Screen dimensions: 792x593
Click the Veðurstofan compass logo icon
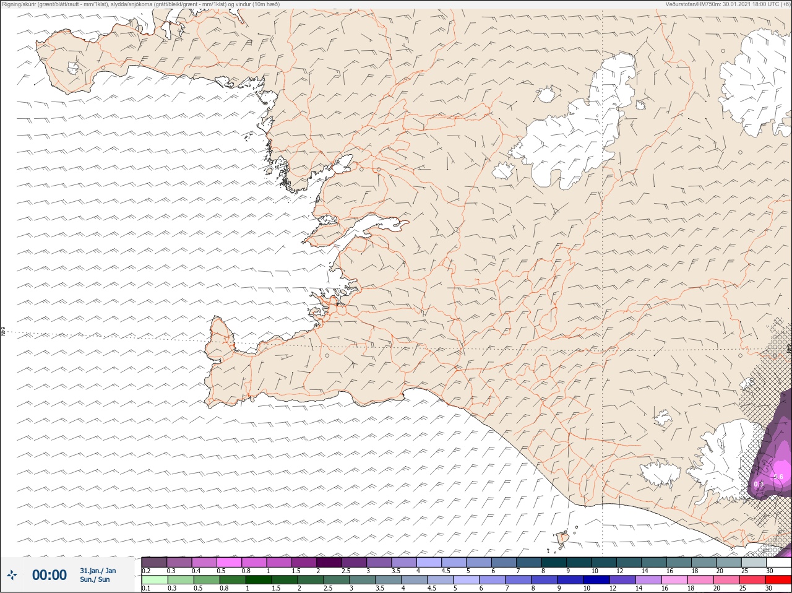pos(12,575)
